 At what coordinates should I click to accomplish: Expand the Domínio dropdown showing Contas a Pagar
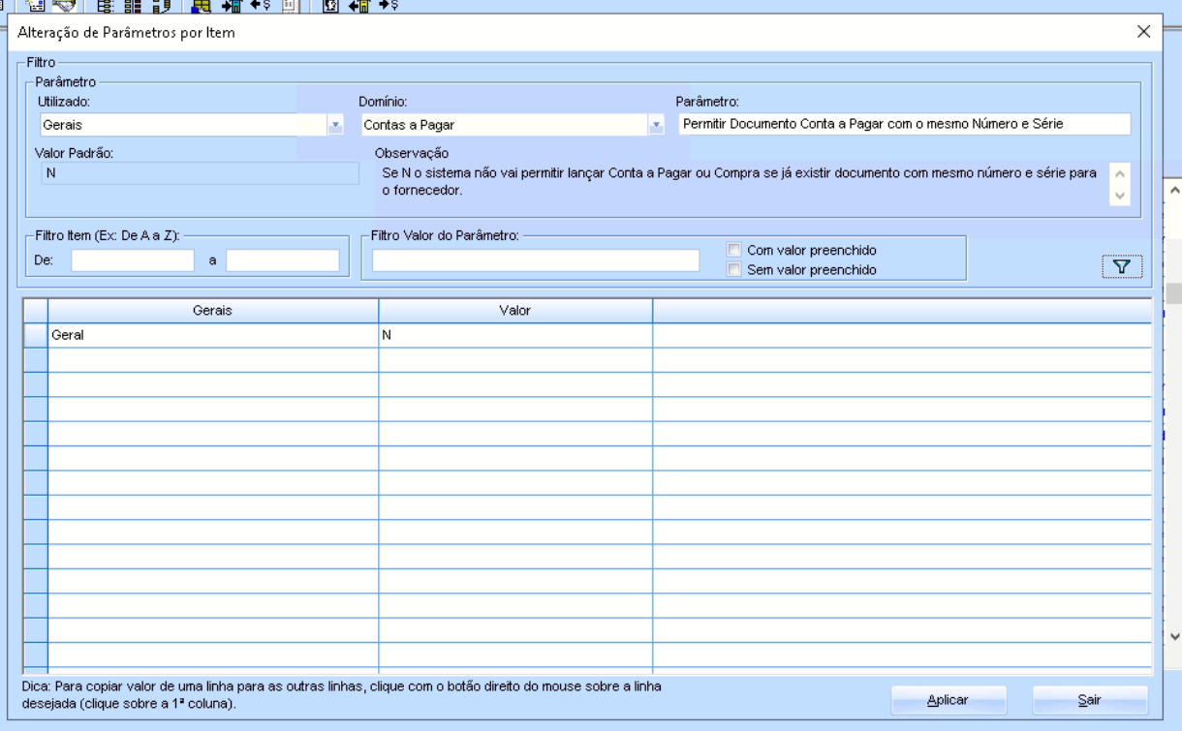coord(655,125)
